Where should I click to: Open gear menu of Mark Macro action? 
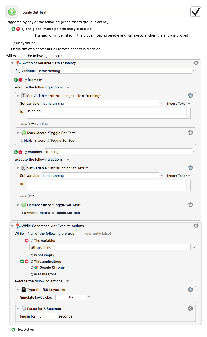190,133
